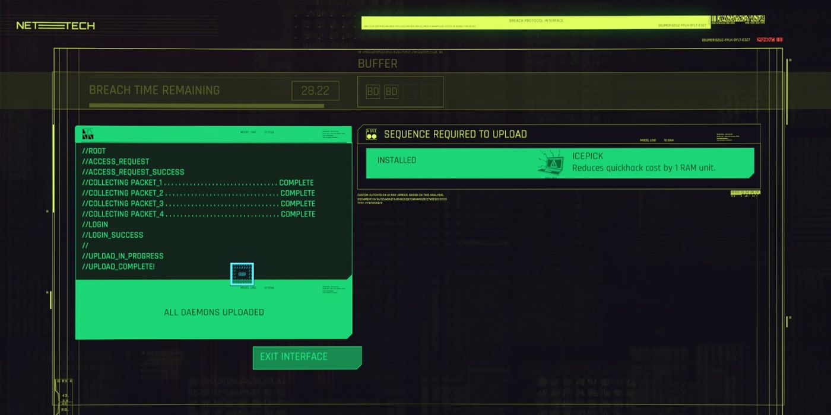Click the //ROOT log line
The image size is (831, 415).
(x=94, y=151)
